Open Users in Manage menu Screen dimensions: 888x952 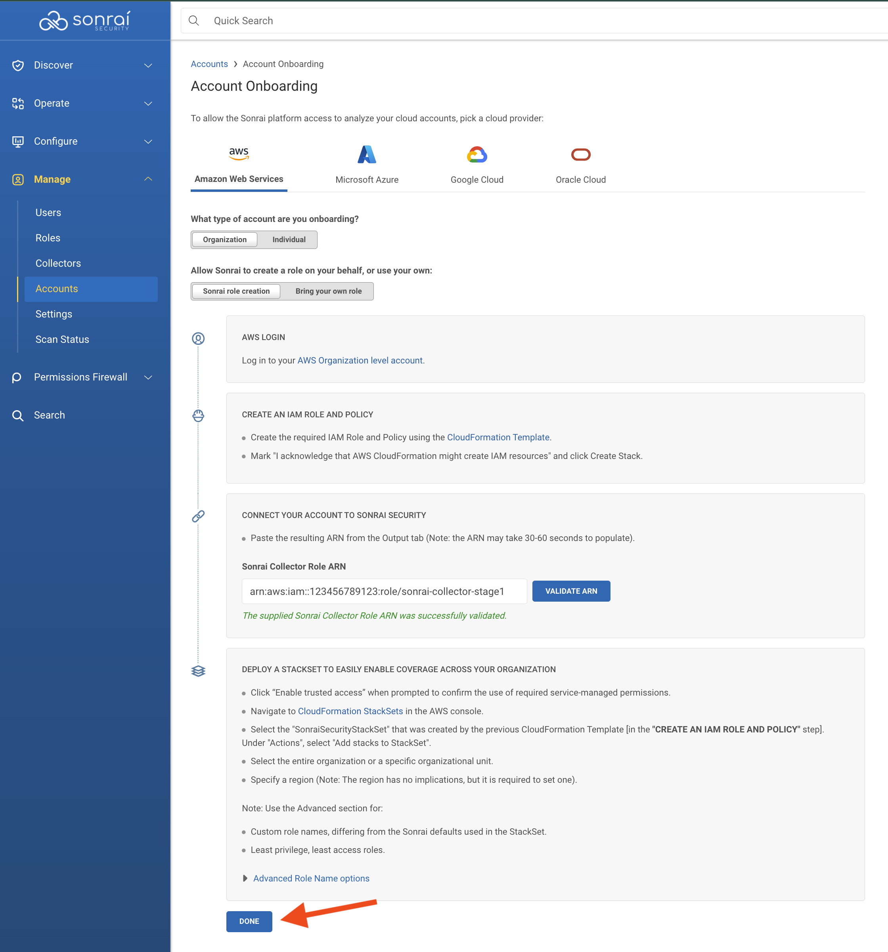coord(48,212)
